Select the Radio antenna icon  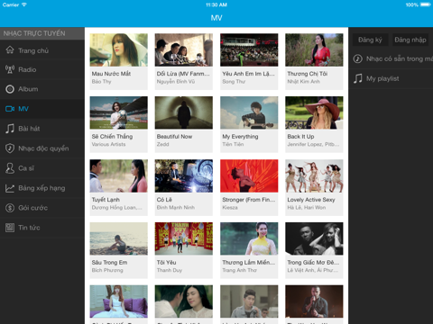[x=10, y=69]
